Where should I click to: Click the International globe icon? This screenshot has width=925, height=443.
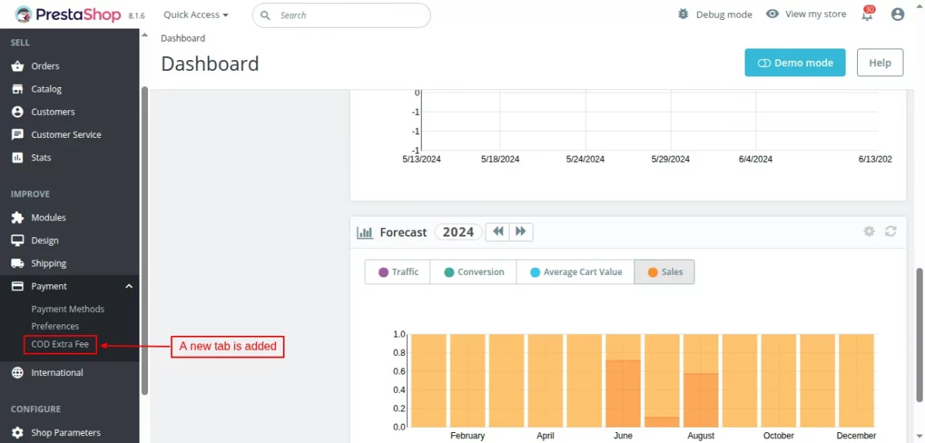coord(18,373)
